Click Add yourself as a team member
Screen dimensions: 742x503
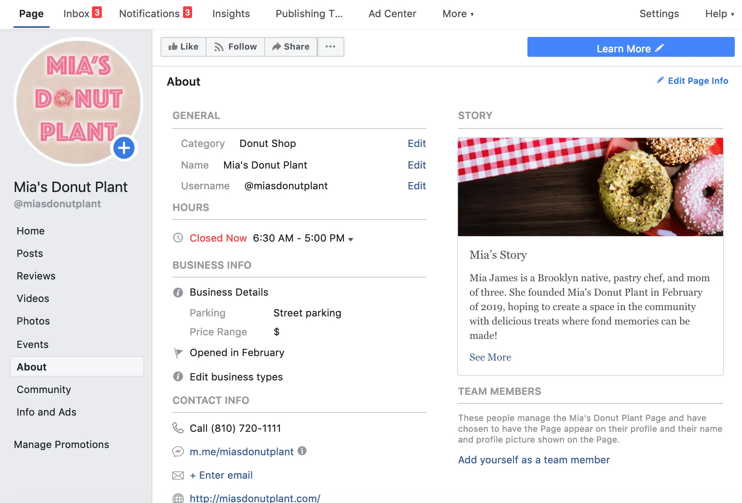(x=534, y=460)
